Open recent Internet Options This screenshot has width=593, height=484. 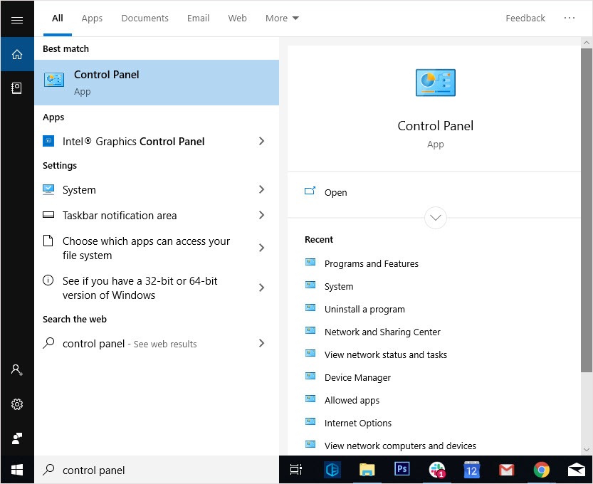[x=358, y=423]
